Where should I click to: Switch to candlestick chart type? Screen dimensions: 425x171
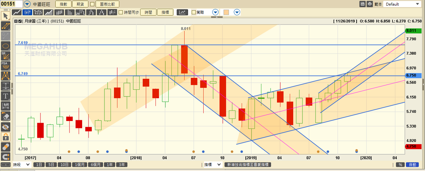pyautogui.click(x=27, y=12)
